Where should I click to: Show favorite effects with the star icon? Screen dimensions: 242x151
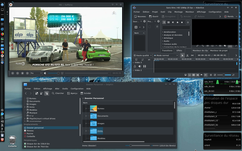click(x=182, y=22)
